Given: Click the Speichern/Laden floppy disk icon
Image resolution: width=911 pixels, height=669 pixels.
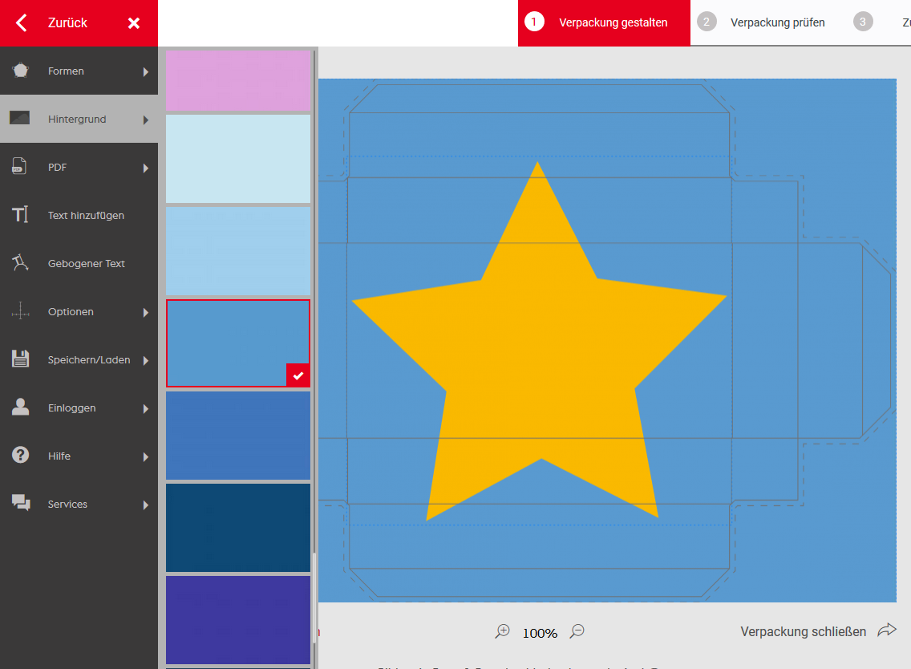Looking at the screenshot, I should [x=21, y=359].
